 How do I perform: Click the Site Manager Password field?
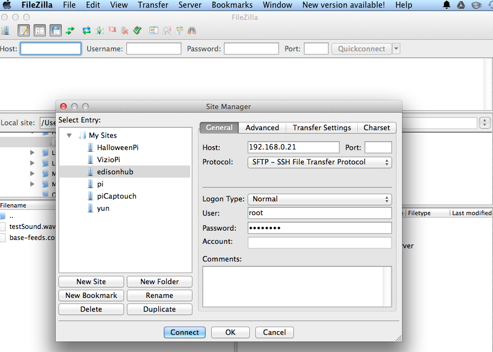tap(320, 228)
